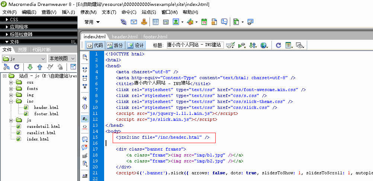The image size is (373, 181).
Task: Open the Tag Chooser
Action: coord(250,22)
